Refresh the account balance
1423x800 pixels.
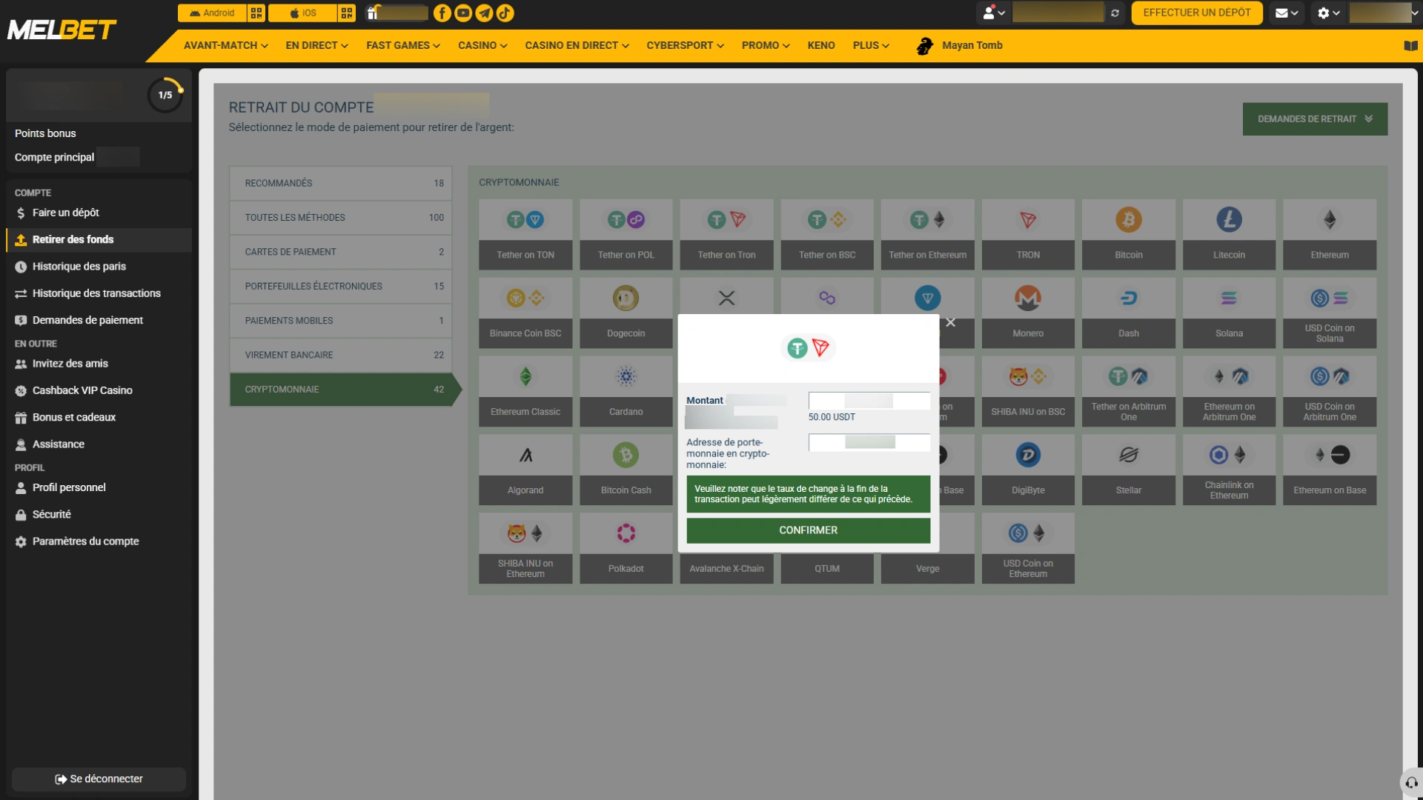click(1115, 13)
